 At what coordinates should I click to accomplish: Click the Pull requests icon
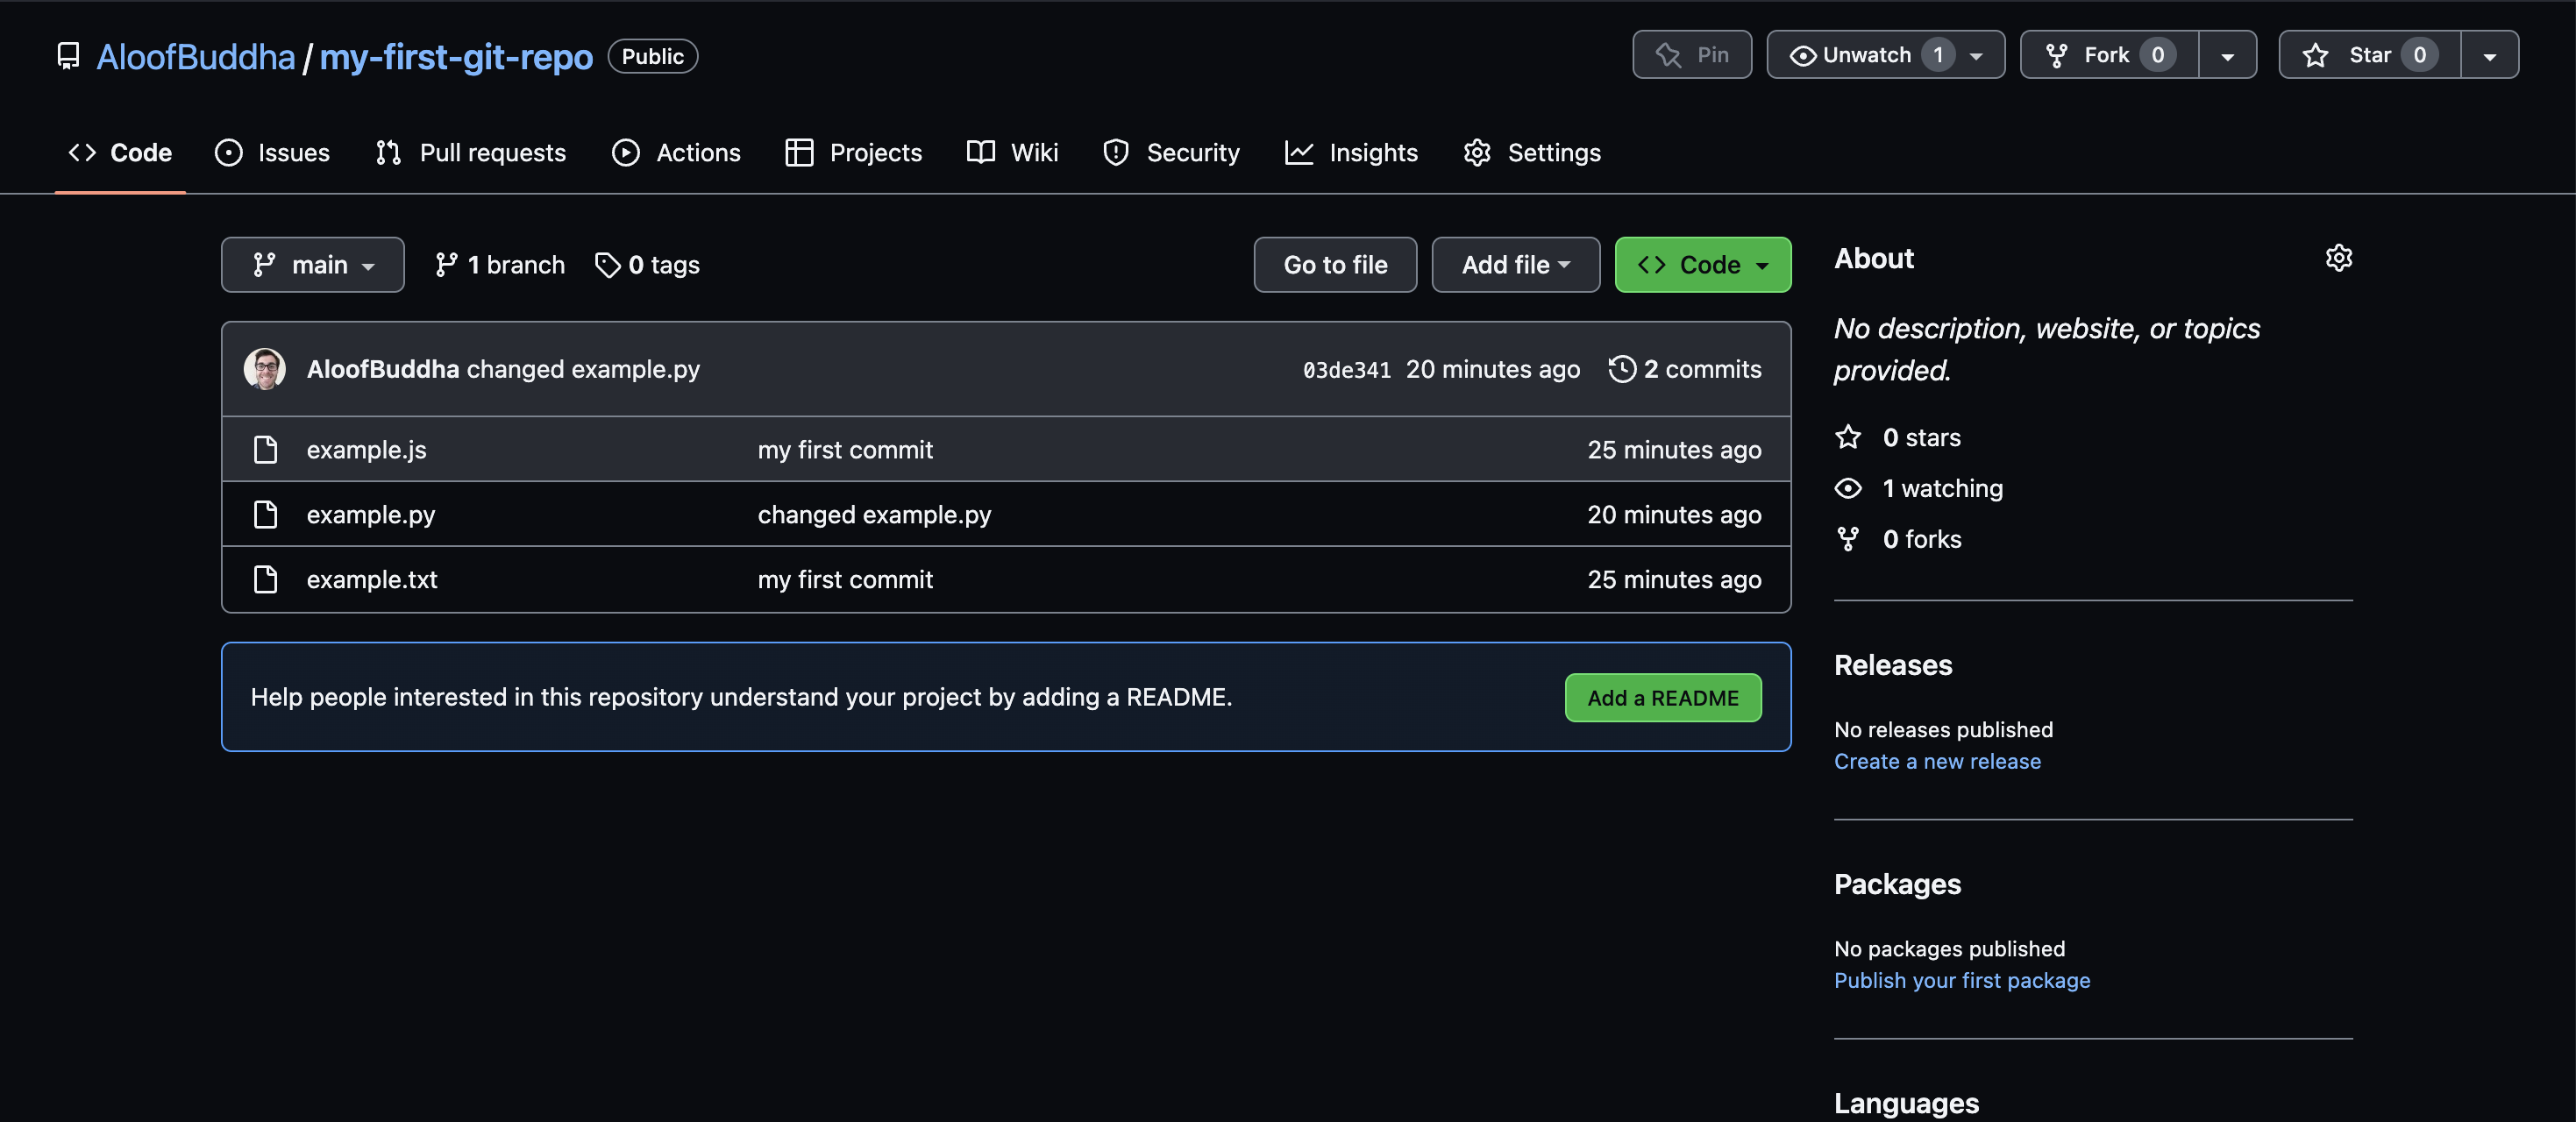pyautogui.click(x=388, y=152)
